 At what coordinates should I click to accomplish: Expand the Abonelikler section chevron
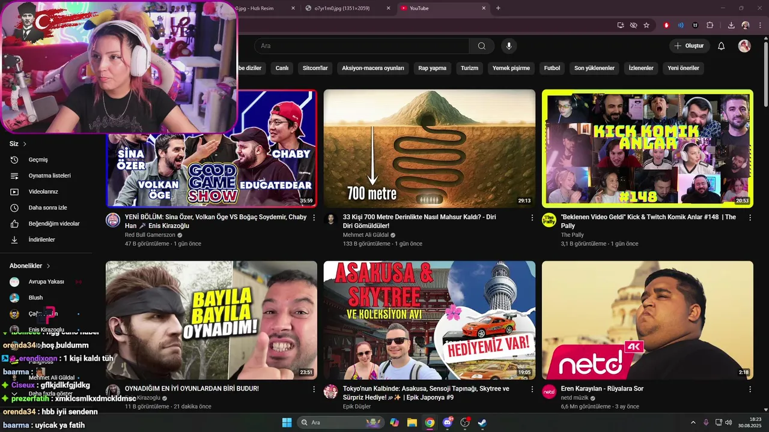click(48, 266)
